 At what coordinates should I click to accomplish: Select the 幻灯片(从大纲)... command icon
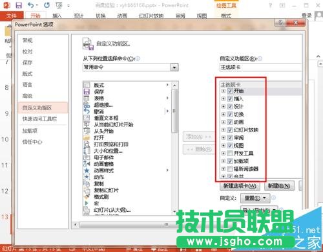(x=87, y=210)
